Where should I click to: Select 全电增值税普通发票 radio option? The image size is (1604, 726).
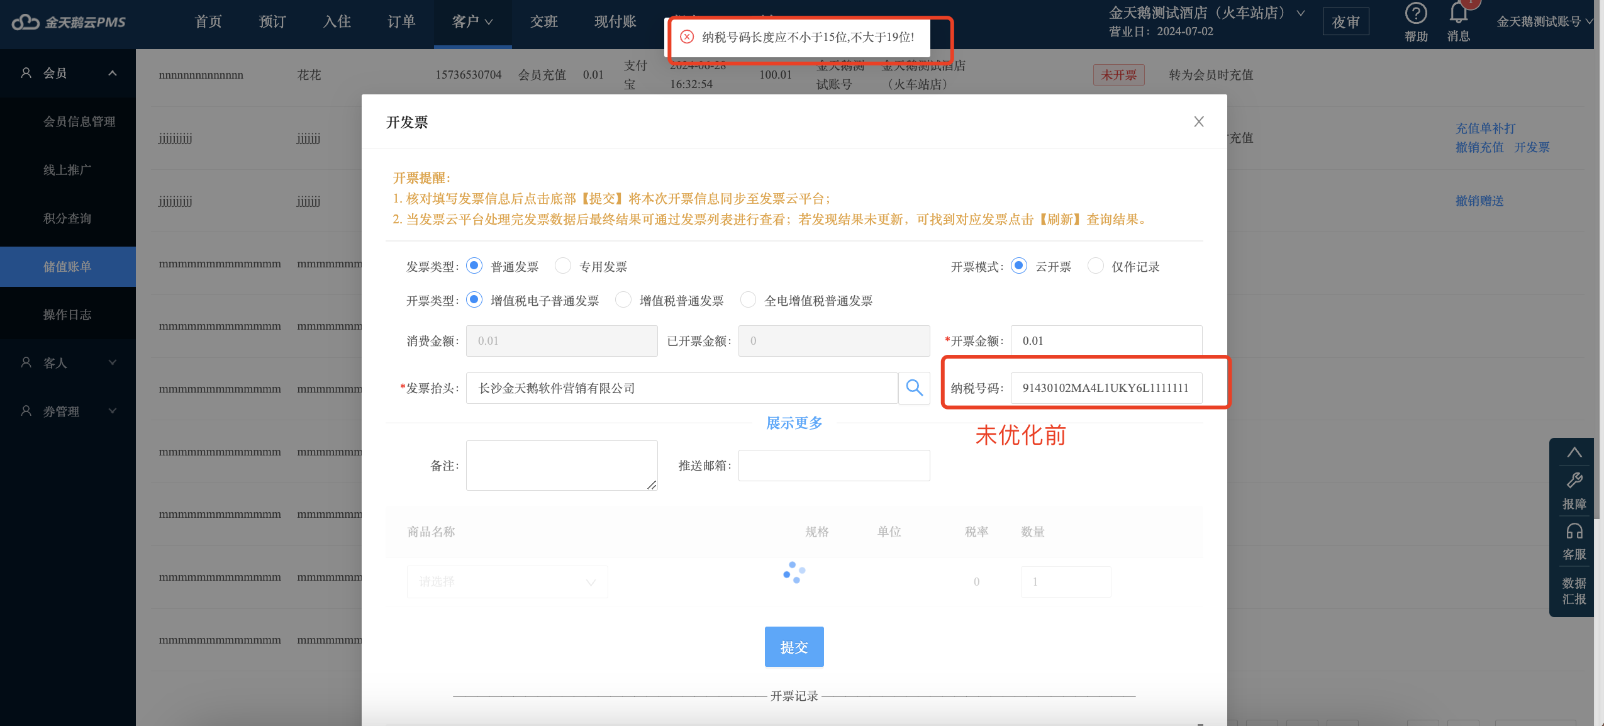coord(748,299)
